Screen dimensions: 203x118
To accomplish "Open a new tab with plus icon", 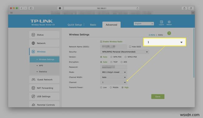I will 193,13.
